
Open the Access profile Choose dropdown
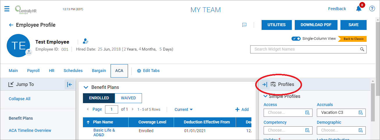288,113
